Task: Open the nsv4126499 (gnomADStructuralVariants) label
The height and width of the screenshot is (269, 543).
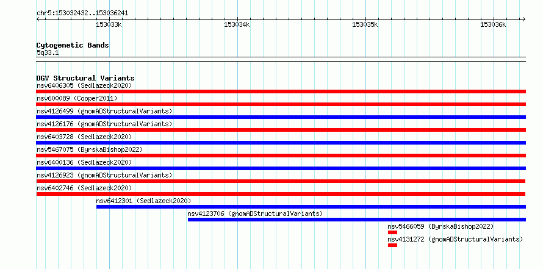Action: click(x=104, y=111)
